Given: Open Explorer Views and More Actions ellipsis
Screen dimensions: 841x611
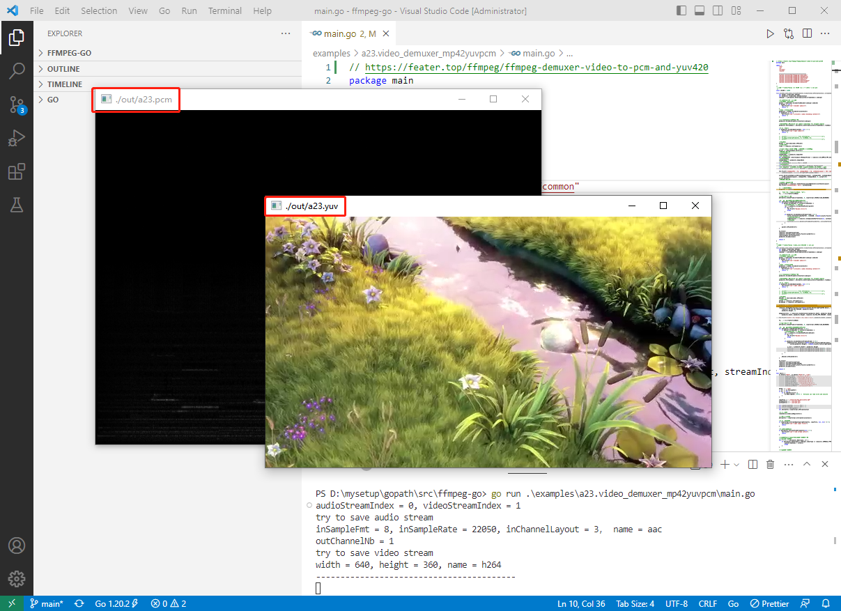Looking at the screenshot, I should click(286, 33).
